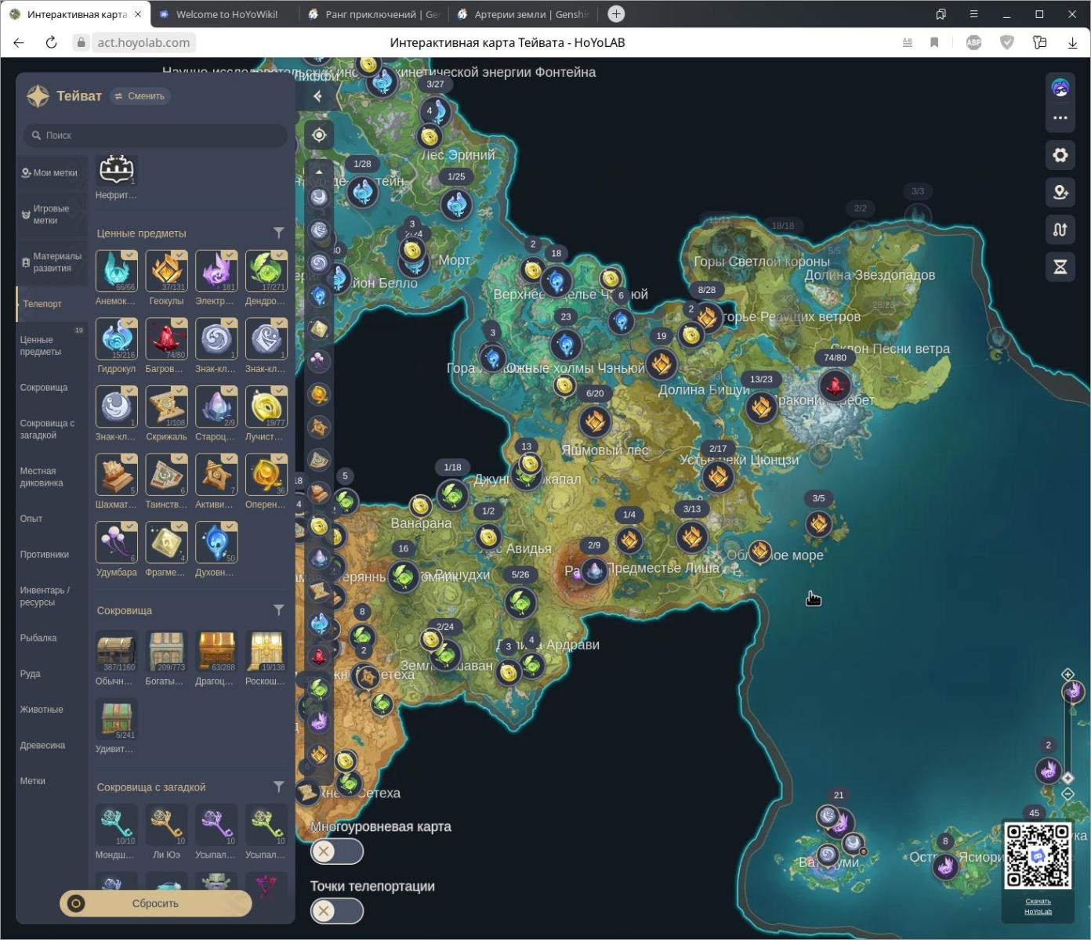Image resolution: width=1091 pixels, height=940 pixels.
Task: Select the Телепорт category tab
Action: pyautogui.click(x=52, y=304)
